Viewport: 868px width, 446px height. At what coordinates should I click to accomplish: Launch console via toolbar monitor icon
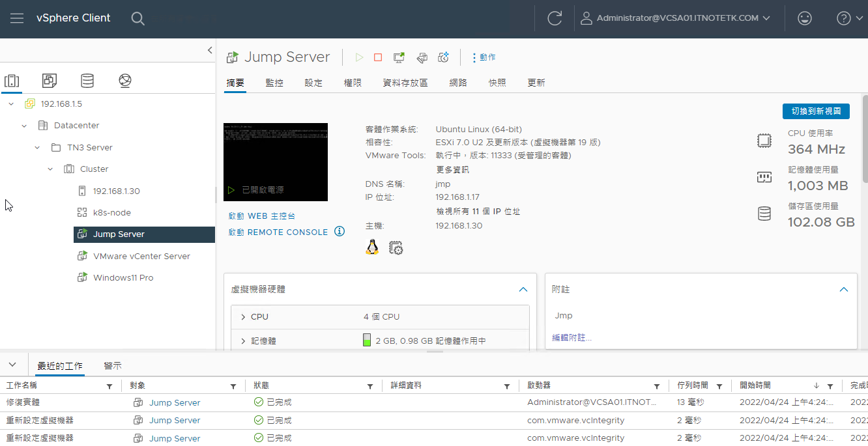tap(399, 57)
